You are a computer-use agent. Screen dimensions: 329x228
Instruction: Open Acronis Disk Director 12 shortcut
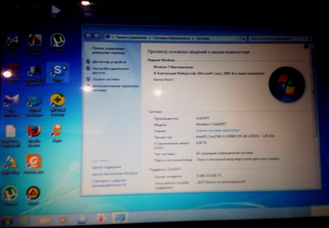pos(35,75)
